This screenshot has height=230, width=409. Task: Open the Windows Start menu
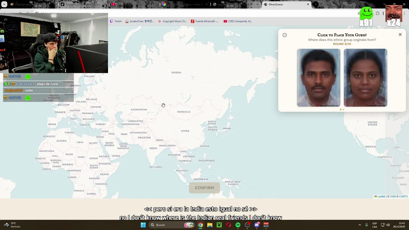click(143, 225)
